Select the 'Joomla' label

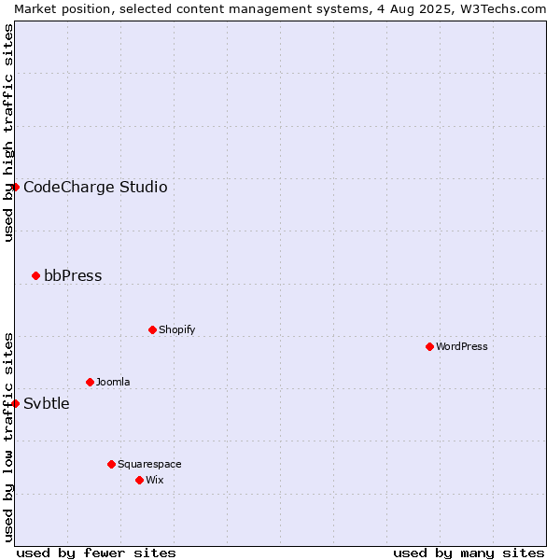tap(113, 382)
